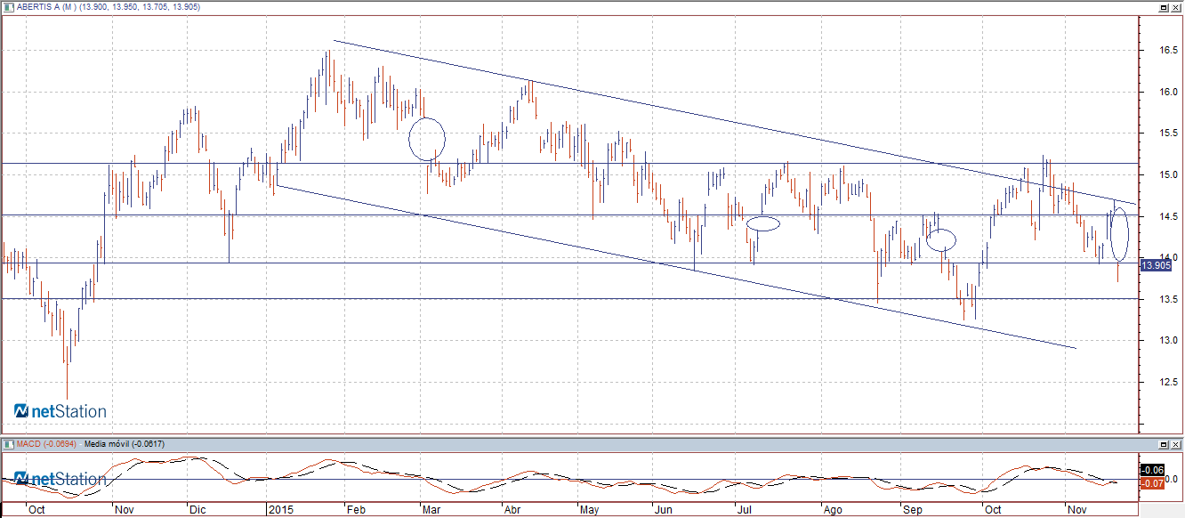
Task: Close the ABERTIS price chart panel
Action: (1176, 6)
